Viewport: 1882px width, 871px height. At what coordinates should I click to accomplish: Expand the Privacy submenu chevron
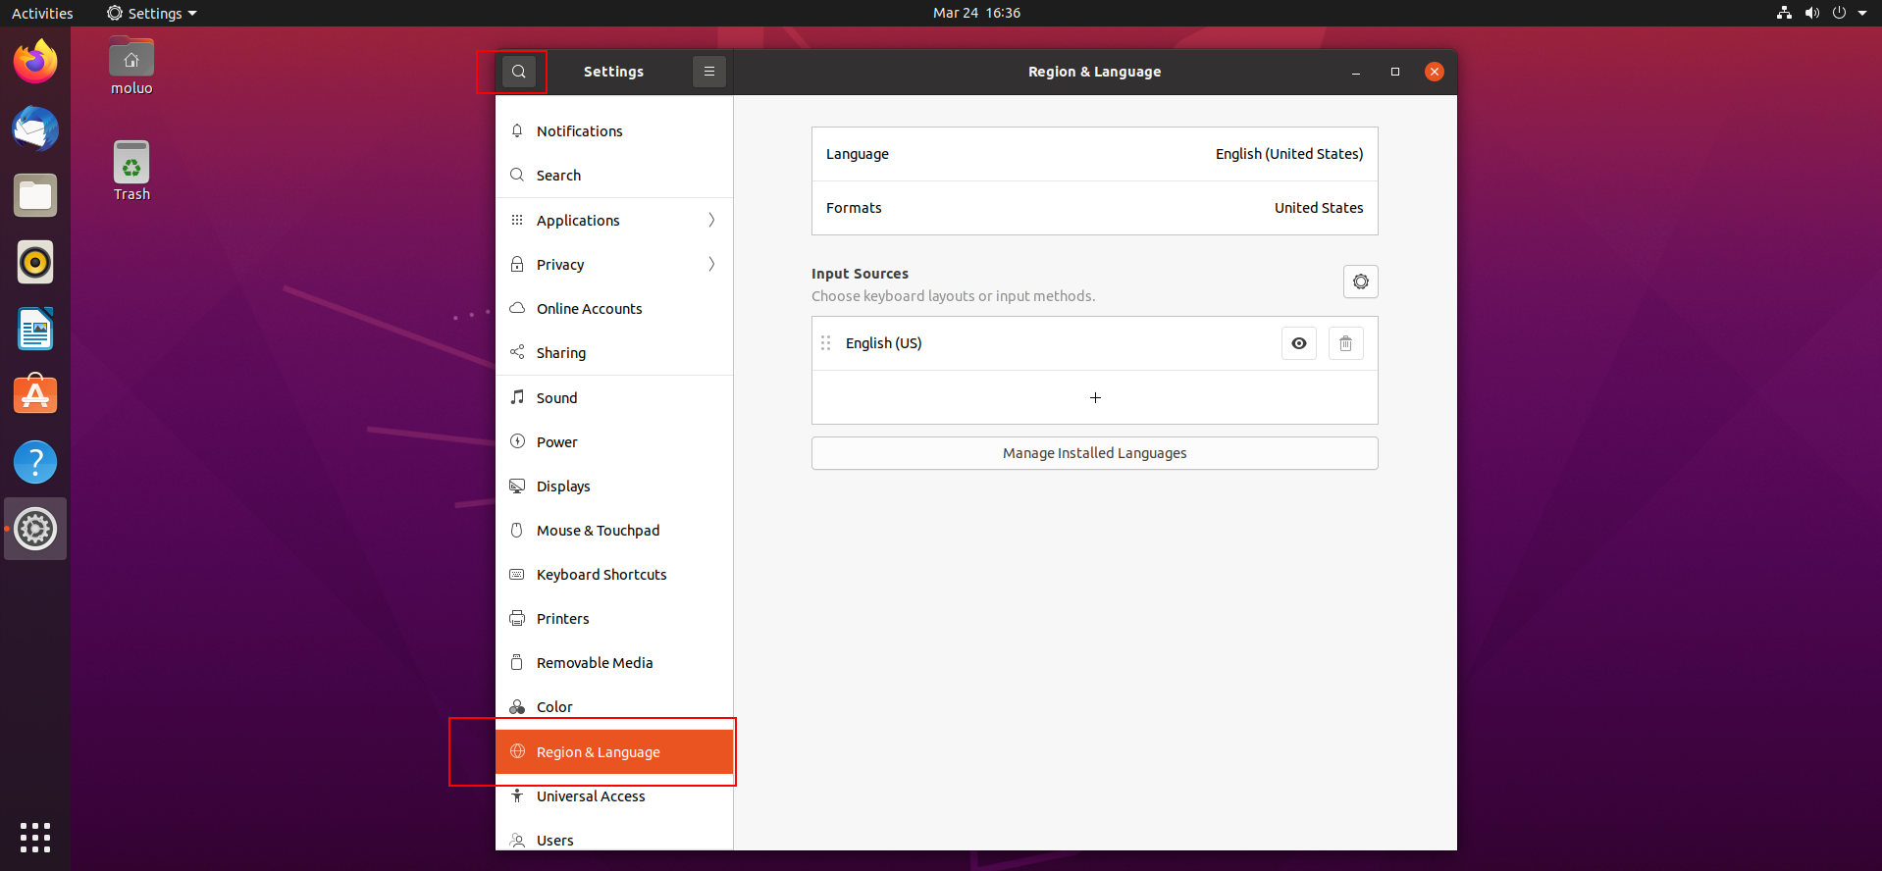tap(711, 264)
